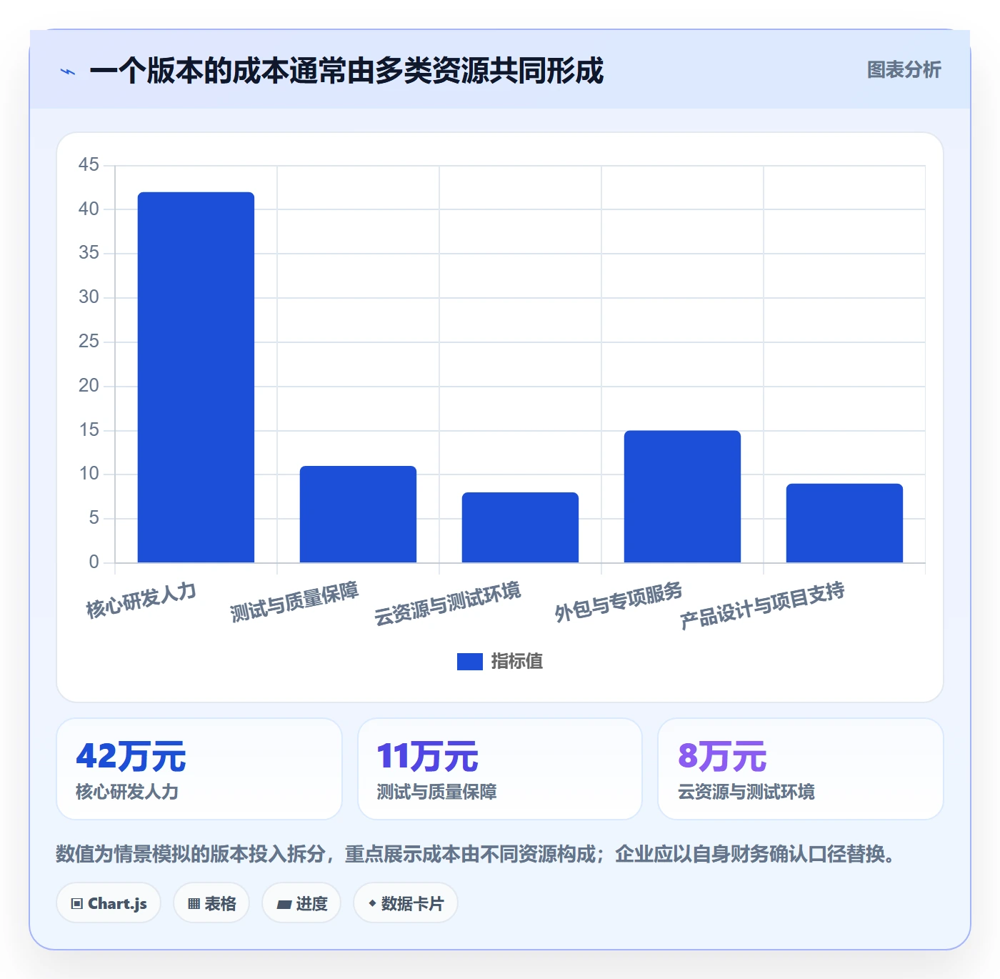Click the lightning icon beside the title

(68, 71)
